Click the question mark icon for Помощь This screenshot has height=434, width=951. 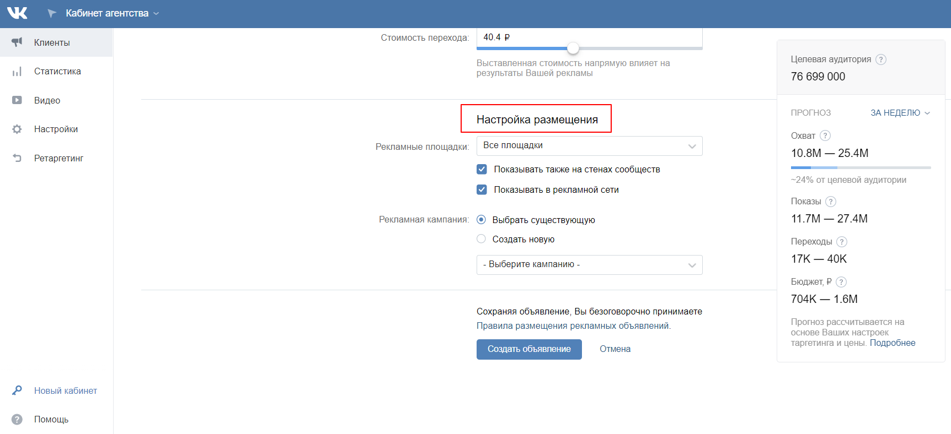pyautogui.click(x=17, y=419)
